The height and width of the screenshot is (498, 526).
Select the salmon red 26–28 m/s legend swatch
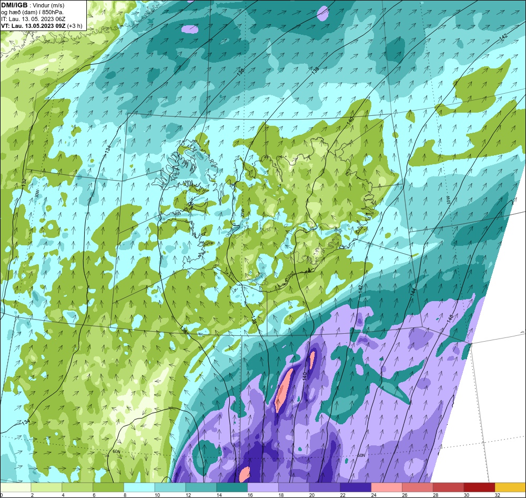coord(418,487)
